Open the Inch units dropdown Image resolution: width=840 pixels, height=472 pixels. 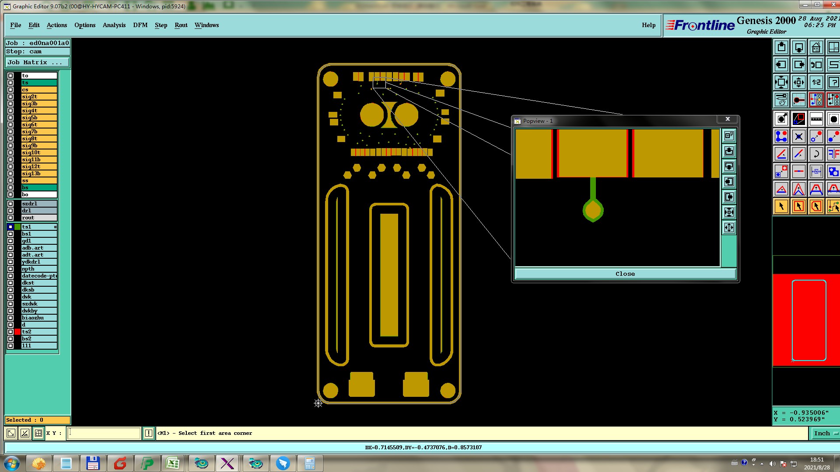point(825,433)
